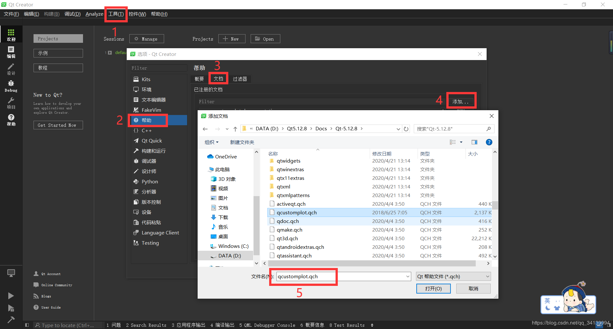Image resolution: width=613 pixels, height=329 pixels.
Task: Open the Analyze menu
Action: (x=94, y=14)
